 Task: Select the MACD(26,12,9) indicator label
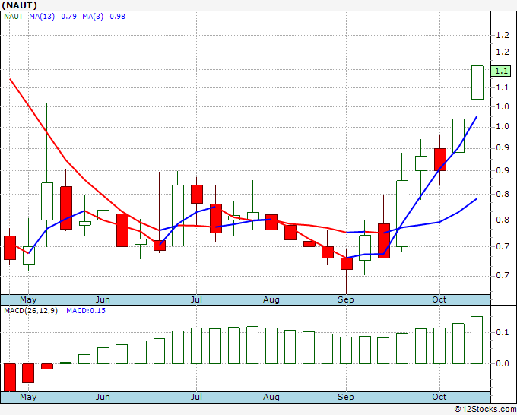point(30,311)
